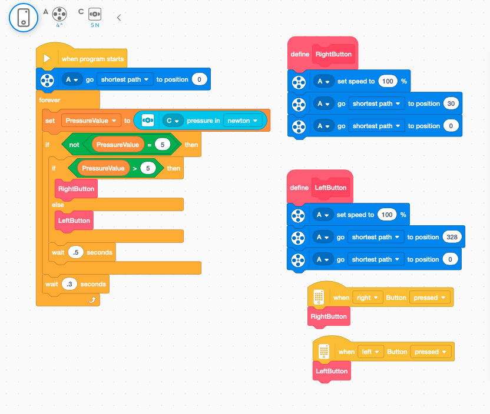This screenshot has width=490, height=414.
Task: Click the play icon on 'when program starts'
Action: pyautogui.click(x=48, y=59)
